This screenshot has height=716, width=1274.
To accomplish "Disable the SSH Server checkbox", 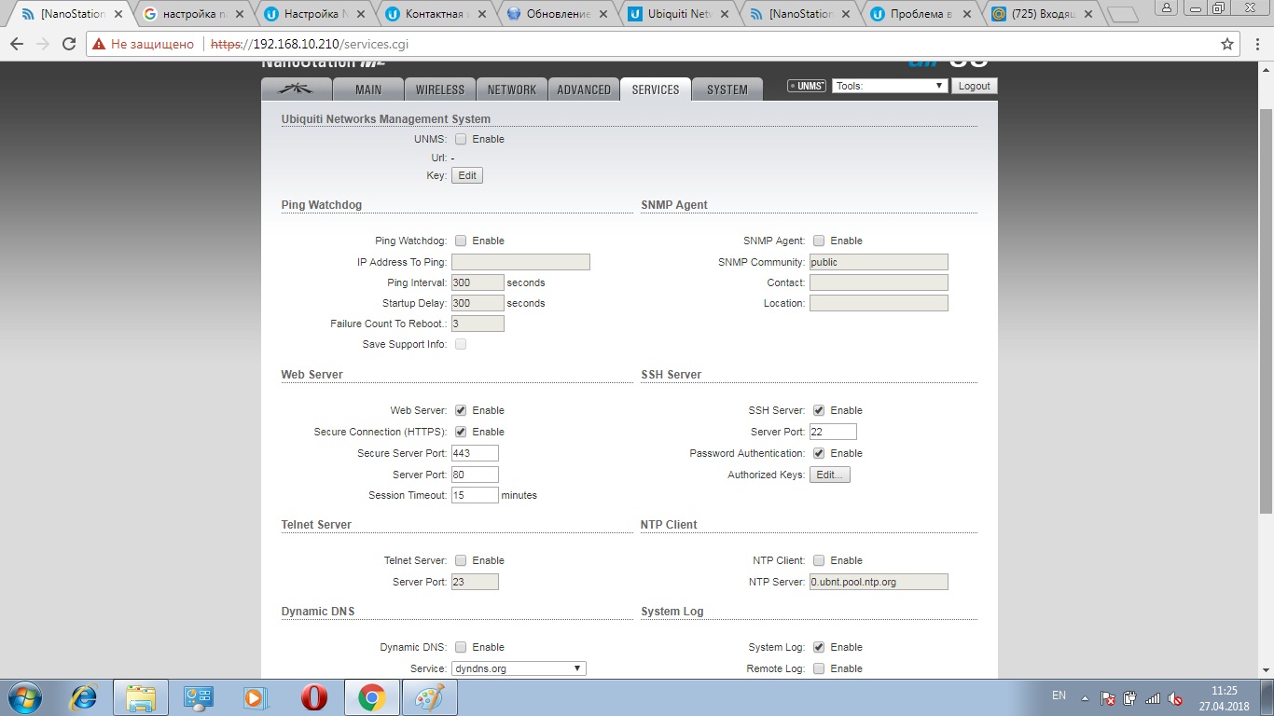I will click(819, 410).
